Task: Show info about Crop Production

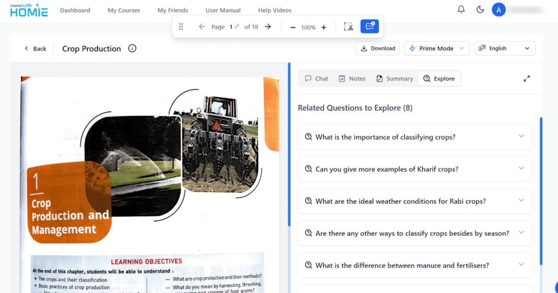Action: click(132, 48)
